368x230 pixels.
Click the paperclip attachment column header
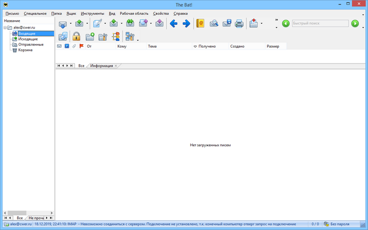coord(74,46)
